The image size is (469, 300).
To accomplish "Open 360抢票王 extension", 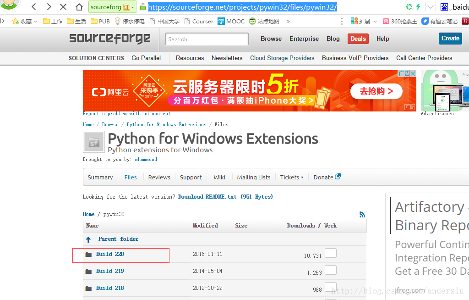I will pos(400,21).
